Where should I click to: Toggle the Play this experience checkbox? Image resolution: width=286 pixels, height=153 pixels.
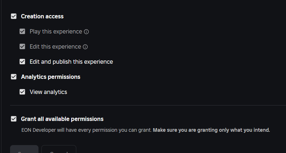22,31
